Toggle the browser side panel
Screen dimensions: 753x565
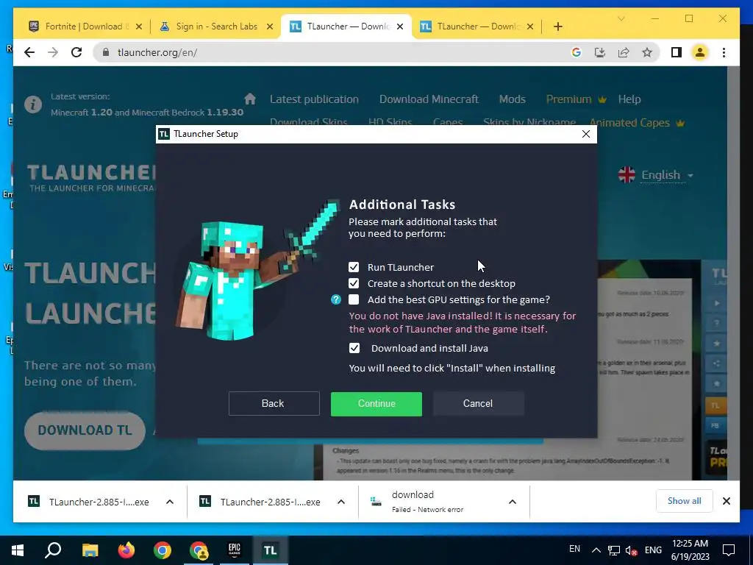click(x=677, y=52)
